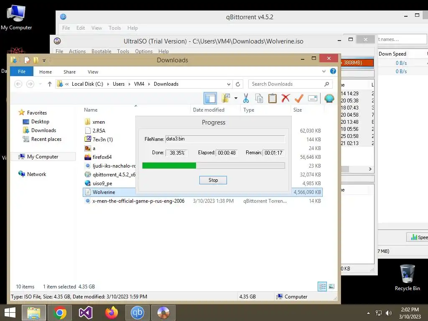Toggle the preview pane toolbar icon
This screenshot has width=428, height=321.
(x=210, y=98)
